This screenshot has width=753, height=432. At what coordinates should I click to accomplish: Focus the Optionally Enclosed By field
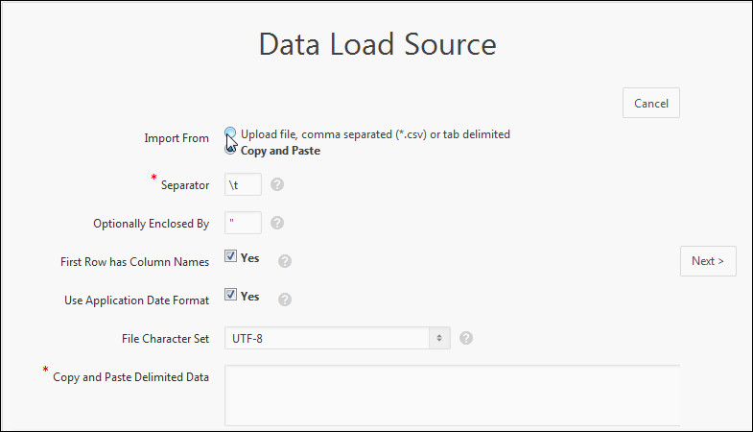pos(243,223)
